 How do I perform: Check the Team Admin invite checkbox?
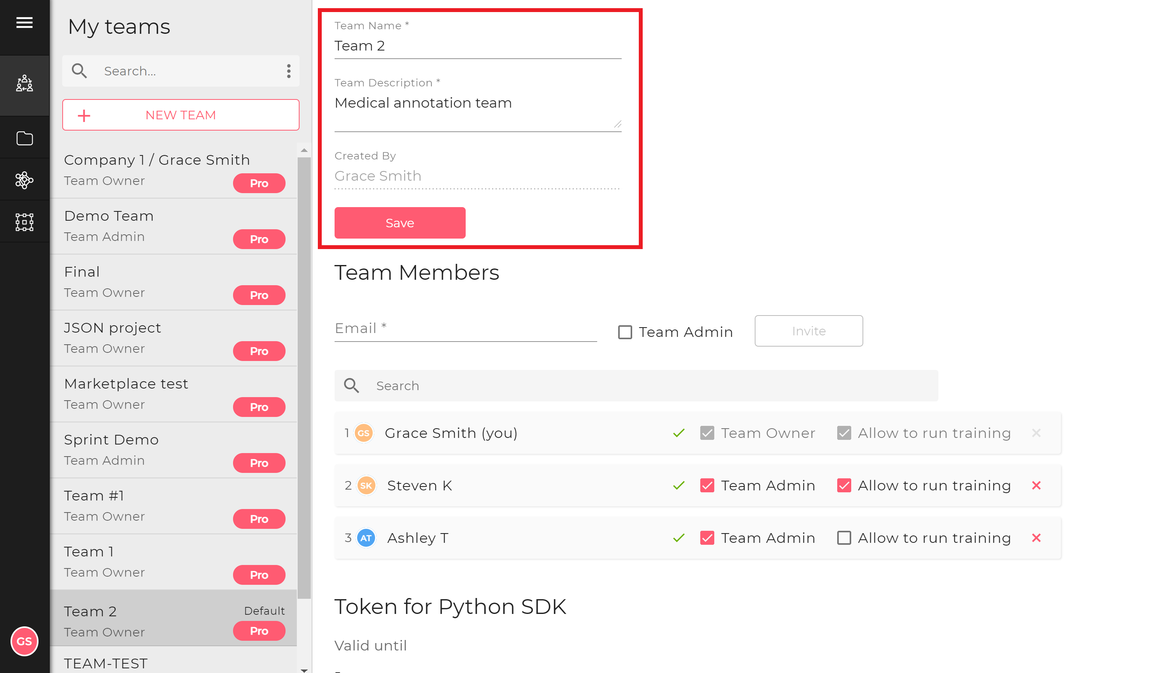tap(625, 332)
